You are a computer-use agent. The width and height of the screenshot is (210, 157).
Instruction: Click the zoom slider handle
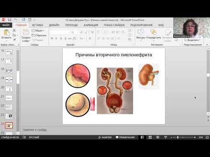[x=178, y=137]
